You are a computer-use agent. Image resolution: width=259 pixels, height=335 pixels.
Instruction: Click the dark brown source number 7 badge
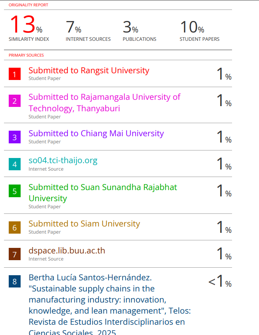15,255
